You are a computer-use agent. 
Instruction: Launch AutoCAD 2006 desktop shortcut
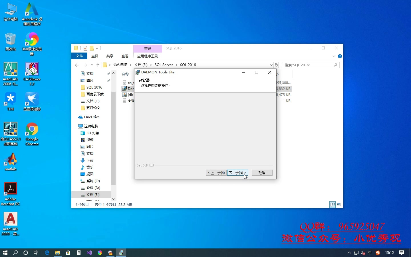pos(11,74)
